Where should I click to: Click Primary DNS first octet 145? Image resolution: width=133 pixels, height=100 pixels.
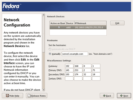[x=69, y=70]
